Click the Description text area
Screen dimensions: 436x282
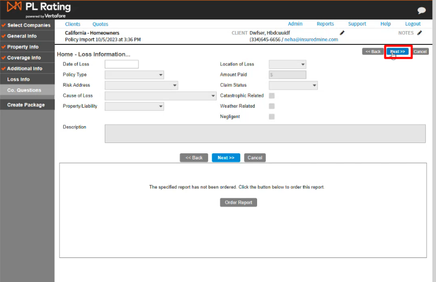pyautogui.click(x=265, y=134)
